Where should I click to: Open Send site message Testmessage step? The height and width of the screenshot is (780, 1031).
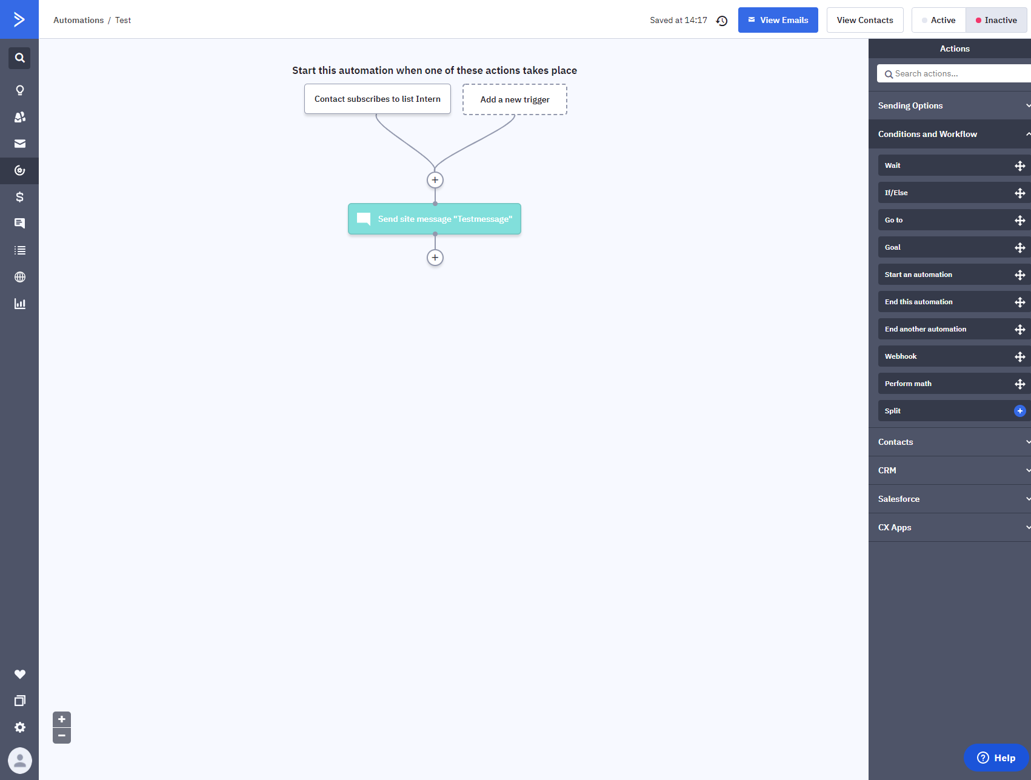tap(435, 219)
